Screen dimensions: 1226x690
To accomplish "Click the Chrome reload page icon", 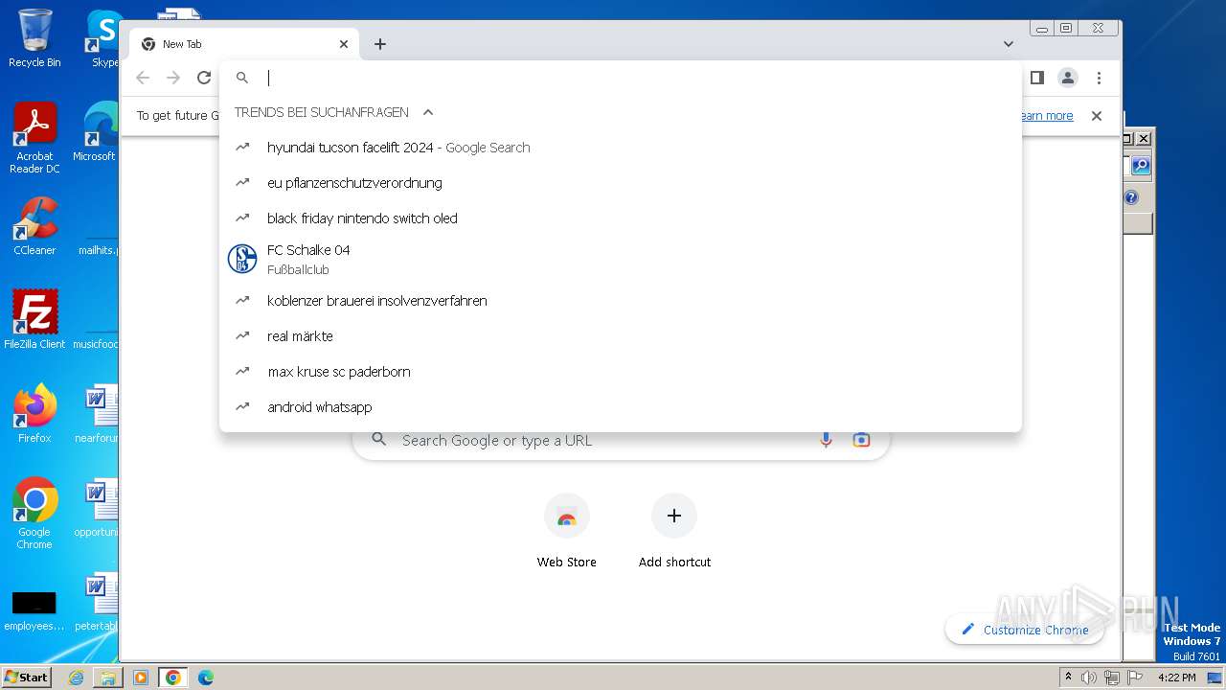I will (204, 78).
